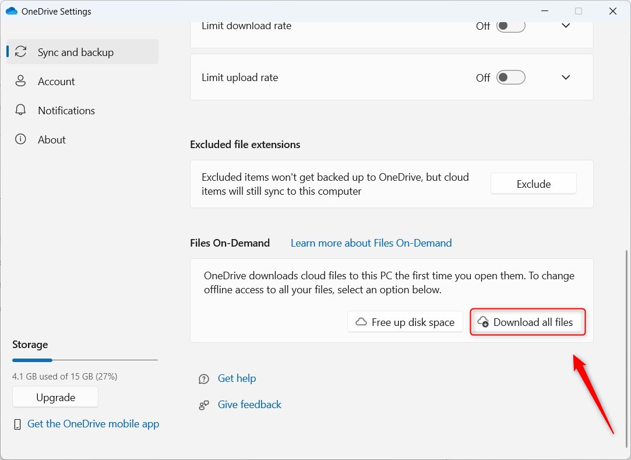Click Get the OneDrive mobile app
Image resolution: width=631 pixels, height=460 pixels.
coord(93,424)
